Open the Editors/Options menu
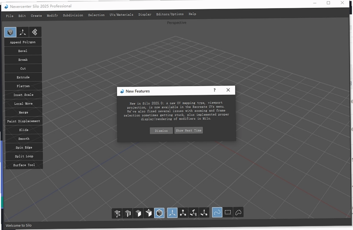This screenshot has height=230, width=353. (x=170, y=14)
